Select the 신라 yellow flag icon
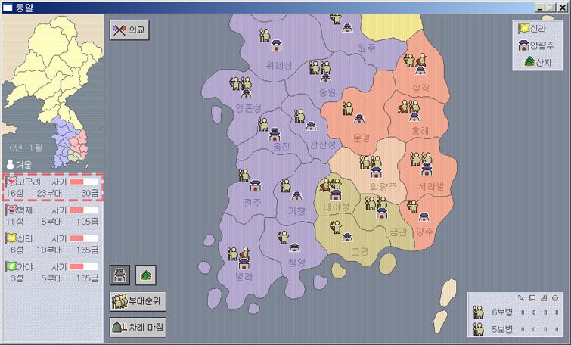571x345 pixels. point(10,238)
